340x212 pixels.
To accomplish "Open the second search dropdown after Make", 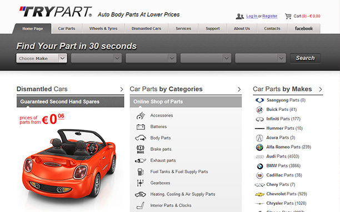I will 96,58.
